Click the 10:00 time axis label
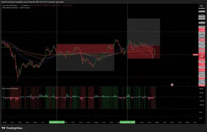Image resolution: width=207 pixels, height=132 pixels. (5, 122)
